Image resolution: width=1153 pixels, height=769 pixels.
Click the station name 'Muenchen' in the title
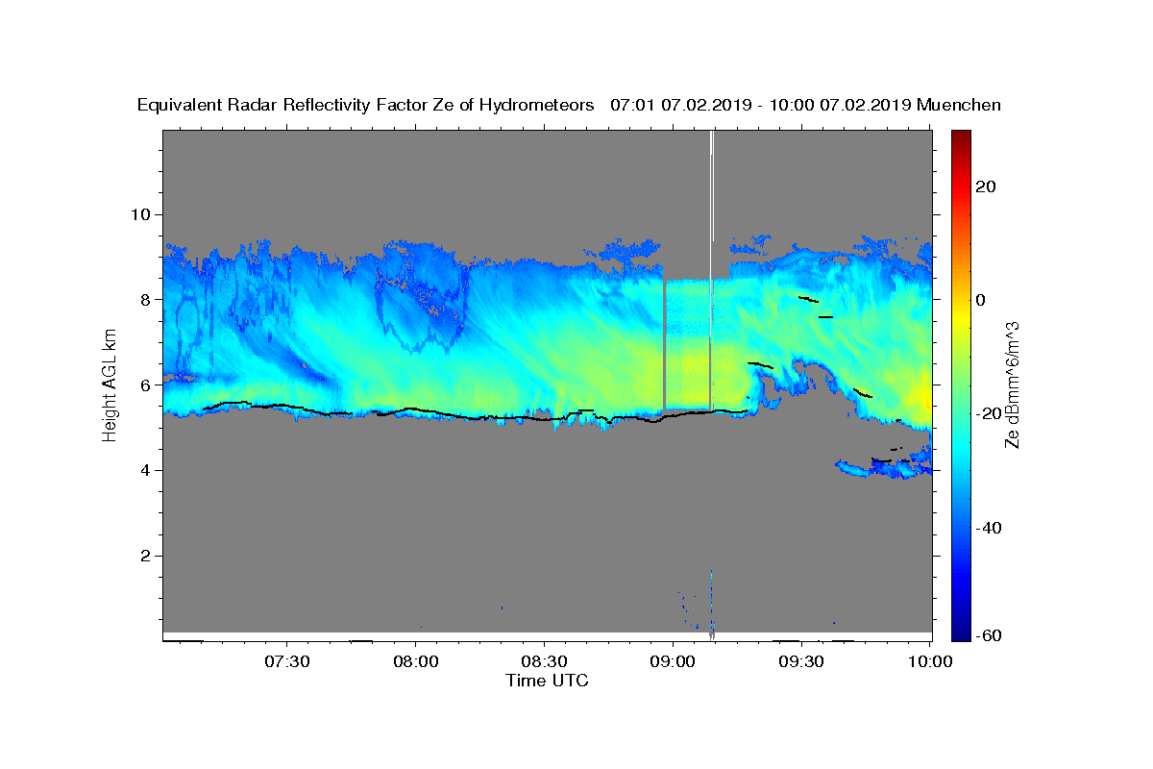point(959,106)
